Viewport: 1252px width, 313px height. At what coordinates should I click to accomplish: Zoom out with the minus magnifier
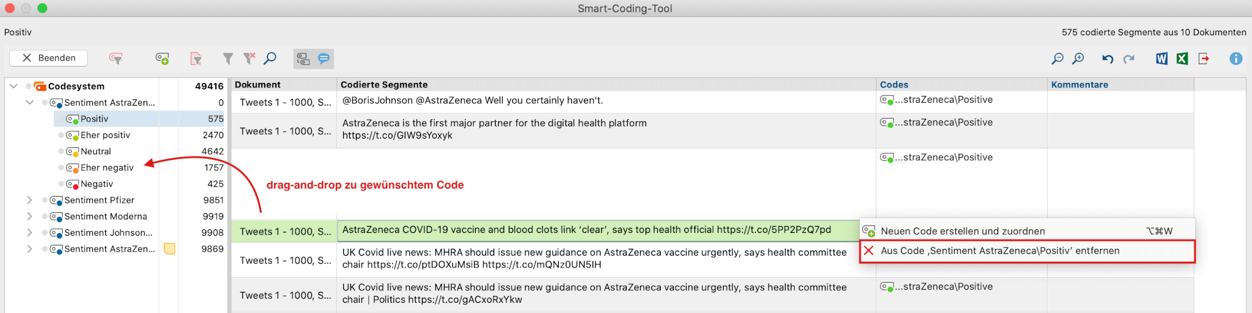1057,59
